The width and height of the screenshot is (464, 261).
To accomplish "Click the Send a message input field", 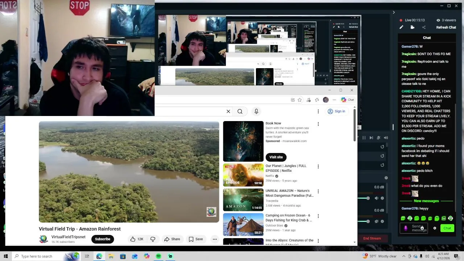I will pos(414,228).
